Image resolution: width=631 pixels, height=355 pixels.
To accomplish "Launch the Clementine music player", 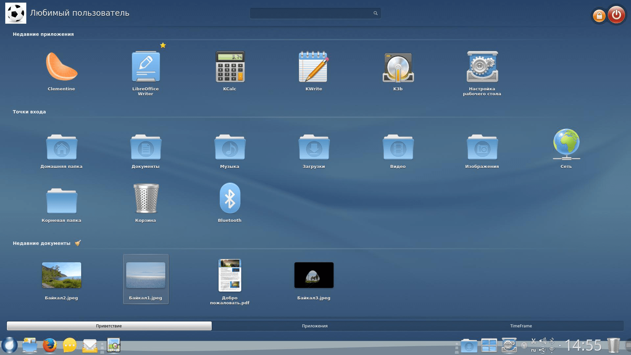I will point(61,67).
